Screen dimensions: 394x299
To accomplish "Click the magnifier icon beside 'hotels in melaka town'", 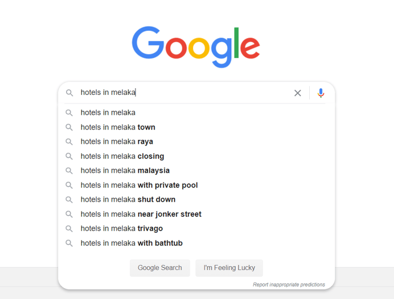I will [x=69, y=127].
